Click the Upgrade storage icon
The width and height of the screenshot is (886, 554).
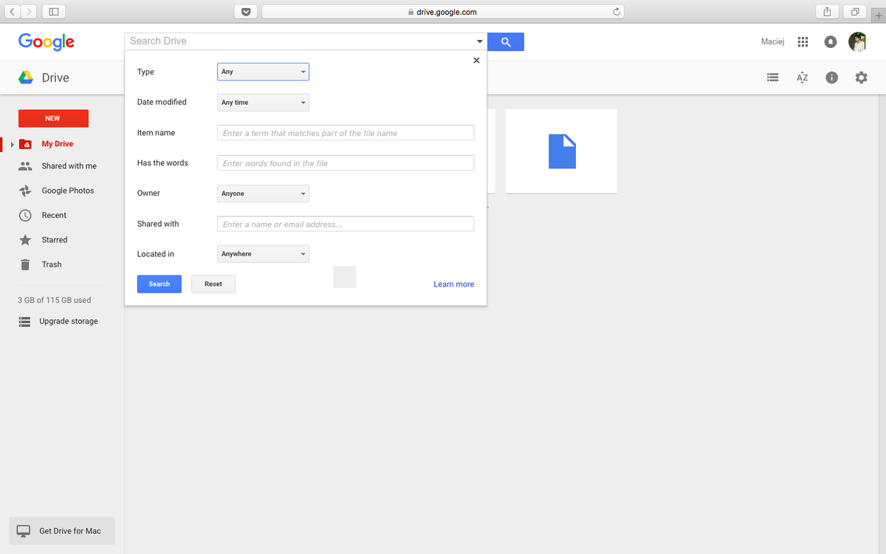click(x=25, y=321)
